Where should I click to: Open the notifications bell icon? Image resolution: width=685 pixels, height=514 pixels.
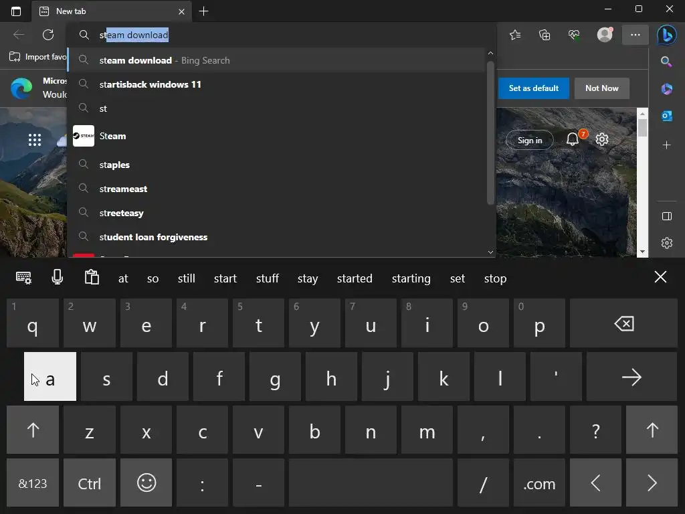point(573,139)
